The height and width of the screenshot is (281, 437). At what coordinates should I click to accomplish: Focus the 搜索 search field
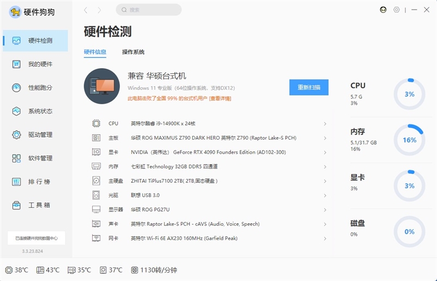149,10
